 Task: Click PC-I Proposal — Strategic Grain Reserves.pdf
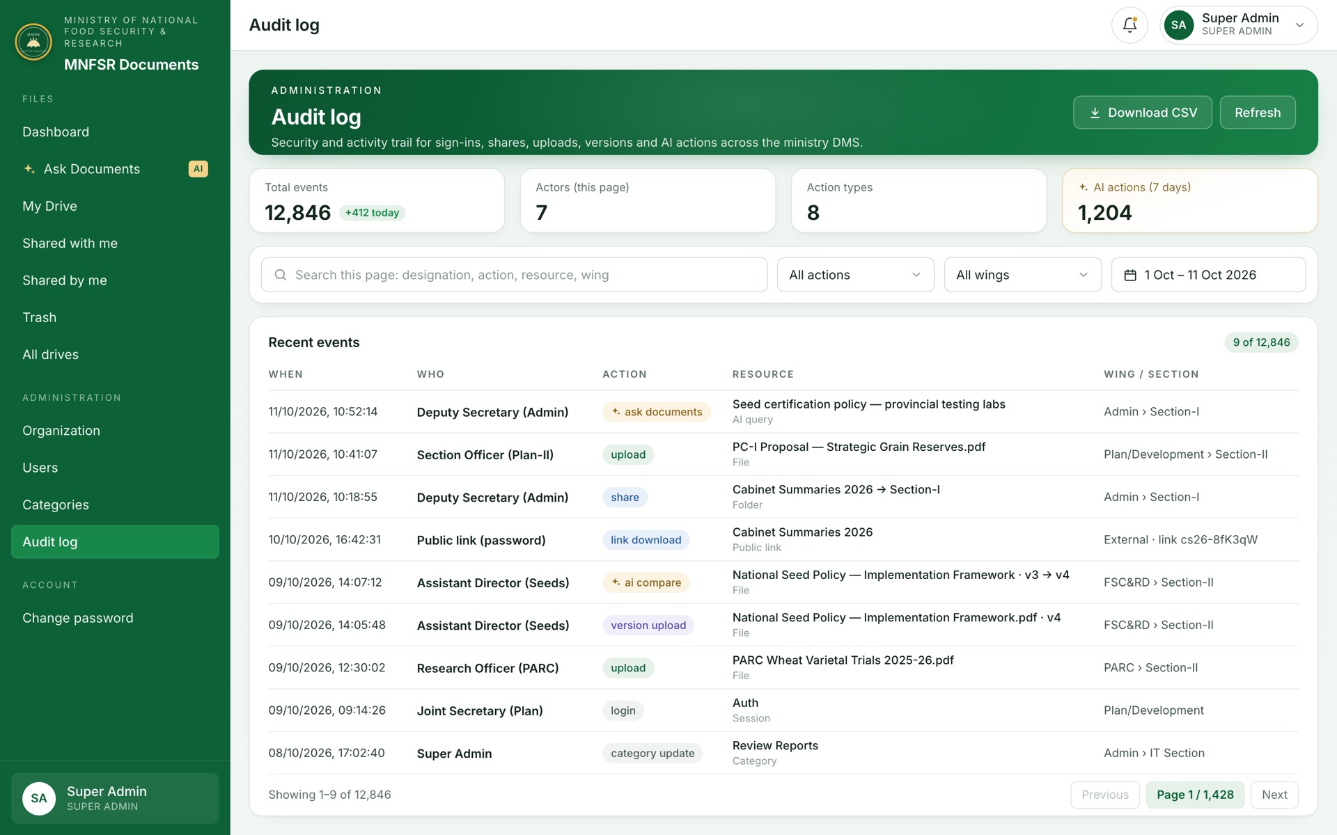[859, 447]
